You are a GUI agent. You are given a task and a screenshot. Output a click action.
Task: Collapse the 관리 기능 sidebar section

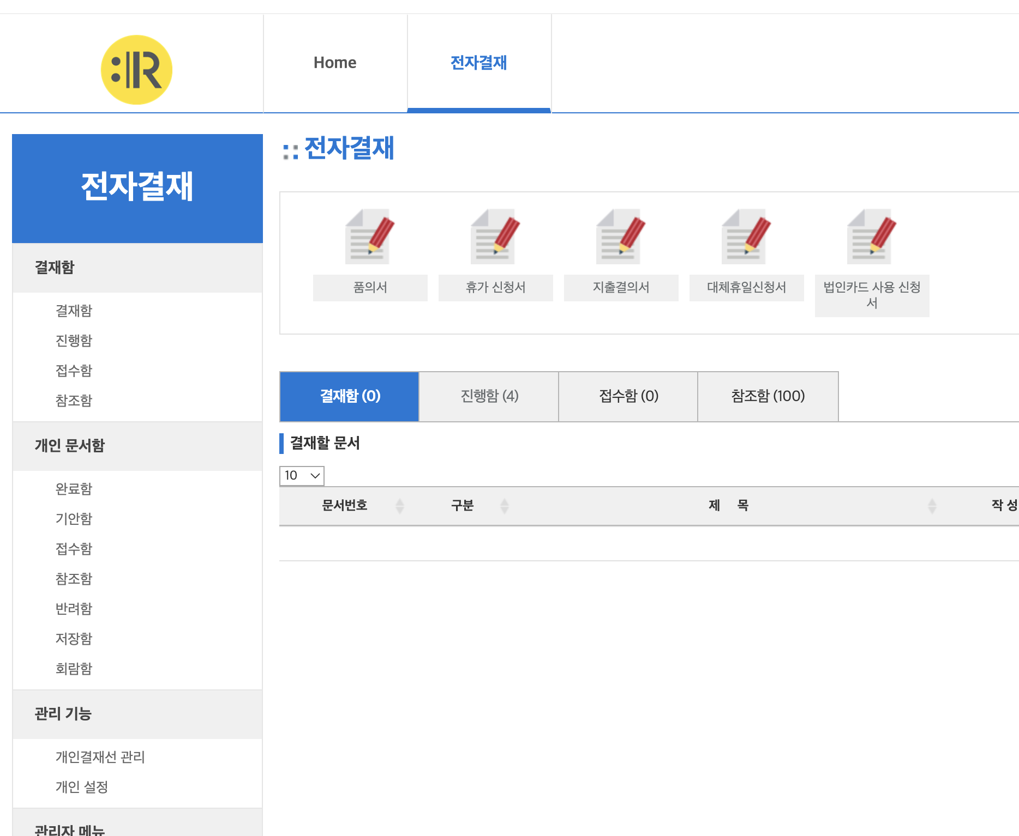point(137,714)
